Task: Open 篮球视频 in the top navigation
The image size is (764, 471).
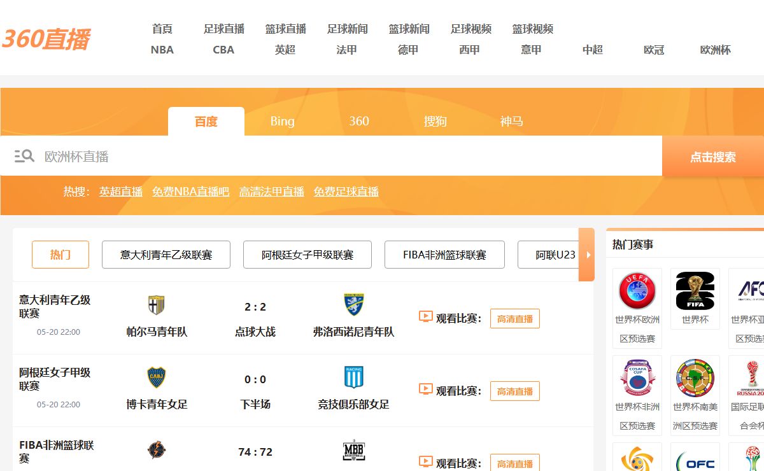Action: (x=533, y=29)
